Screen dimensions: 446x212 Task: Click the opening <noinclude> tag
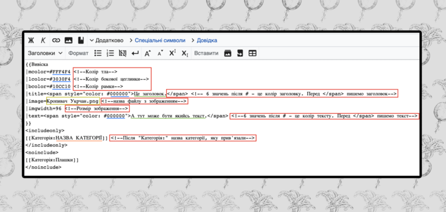(42, 153)
